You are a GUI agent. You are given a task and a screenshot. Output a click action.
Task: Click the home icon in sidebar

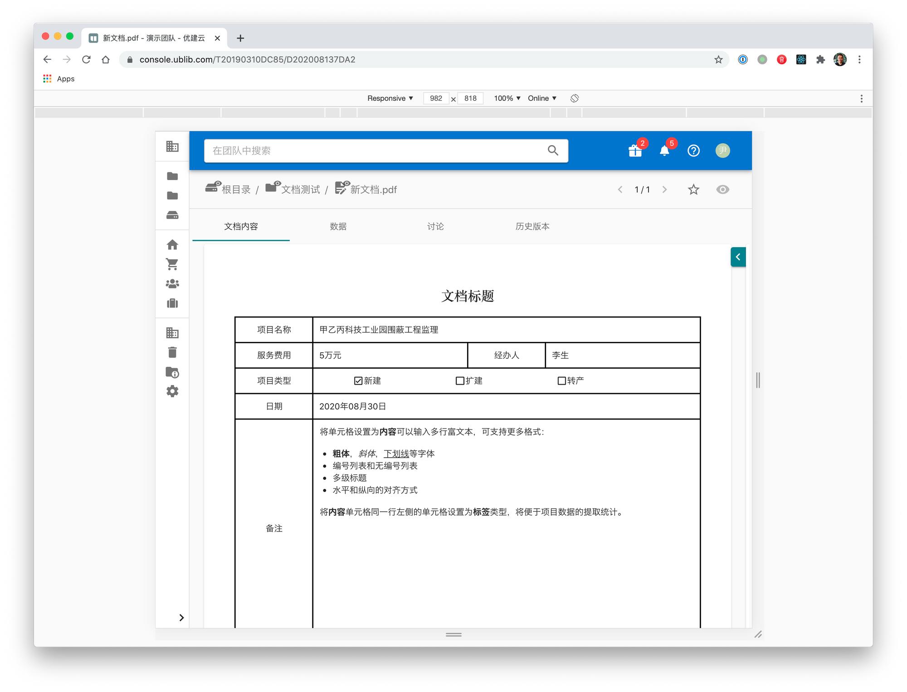point(172,245)
